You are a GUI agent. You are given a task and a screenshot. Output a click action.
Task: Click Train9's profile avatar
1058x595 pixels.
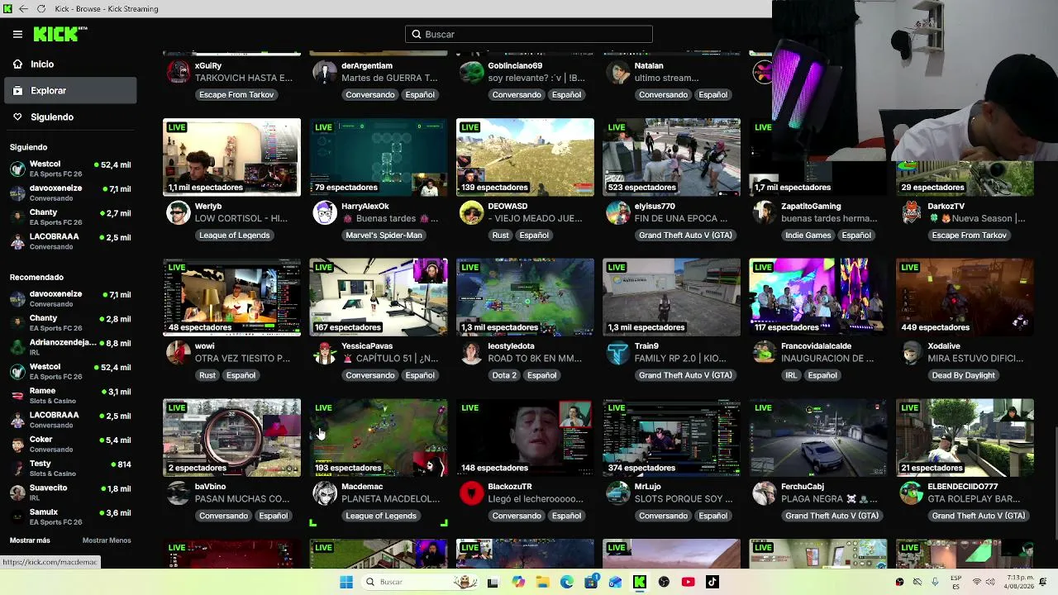click(617, 353)
